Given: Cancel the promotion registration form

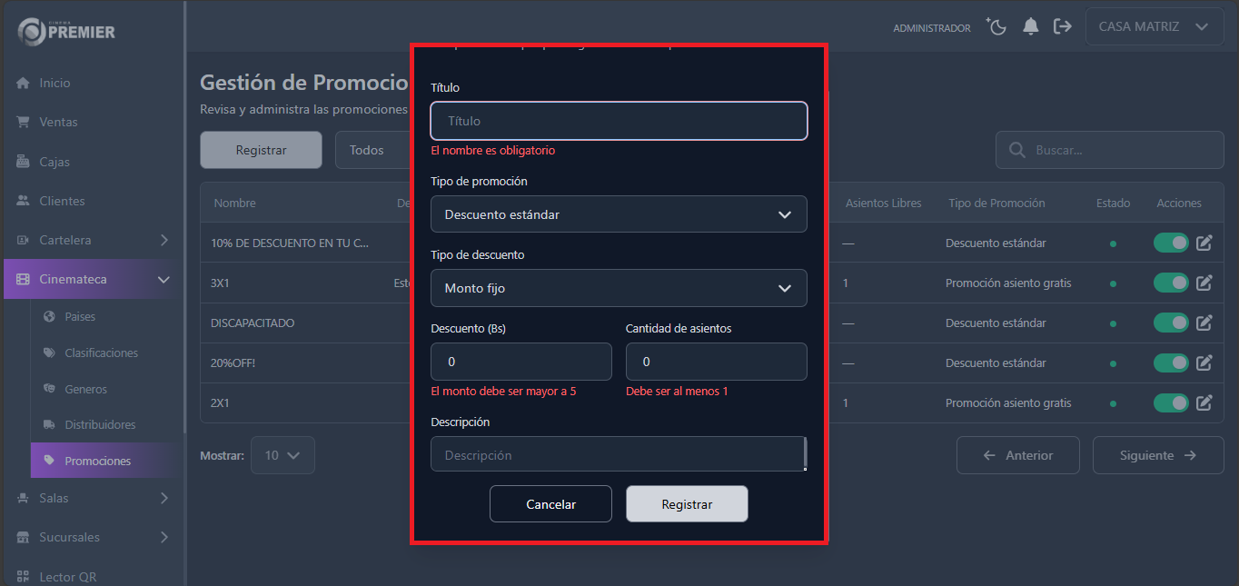Looking at the screenshot, I should [550, 503].
